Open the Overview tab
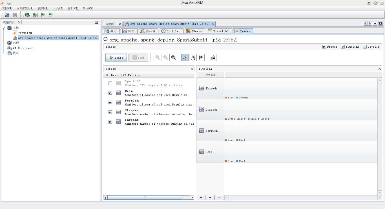The image size is (385, 209). [111, 31]
